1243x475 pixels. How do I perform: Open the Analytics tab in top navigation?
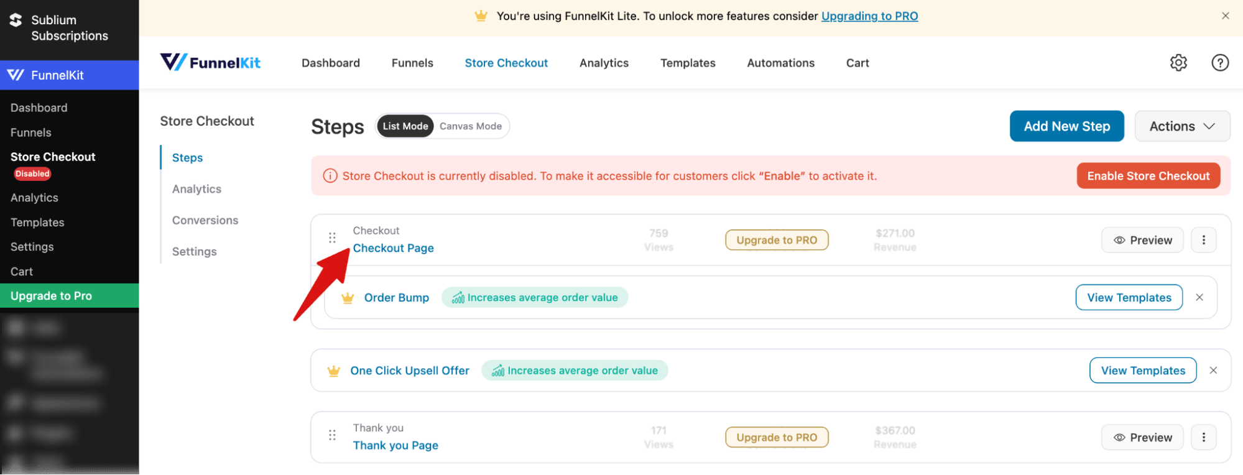point(604,63)
